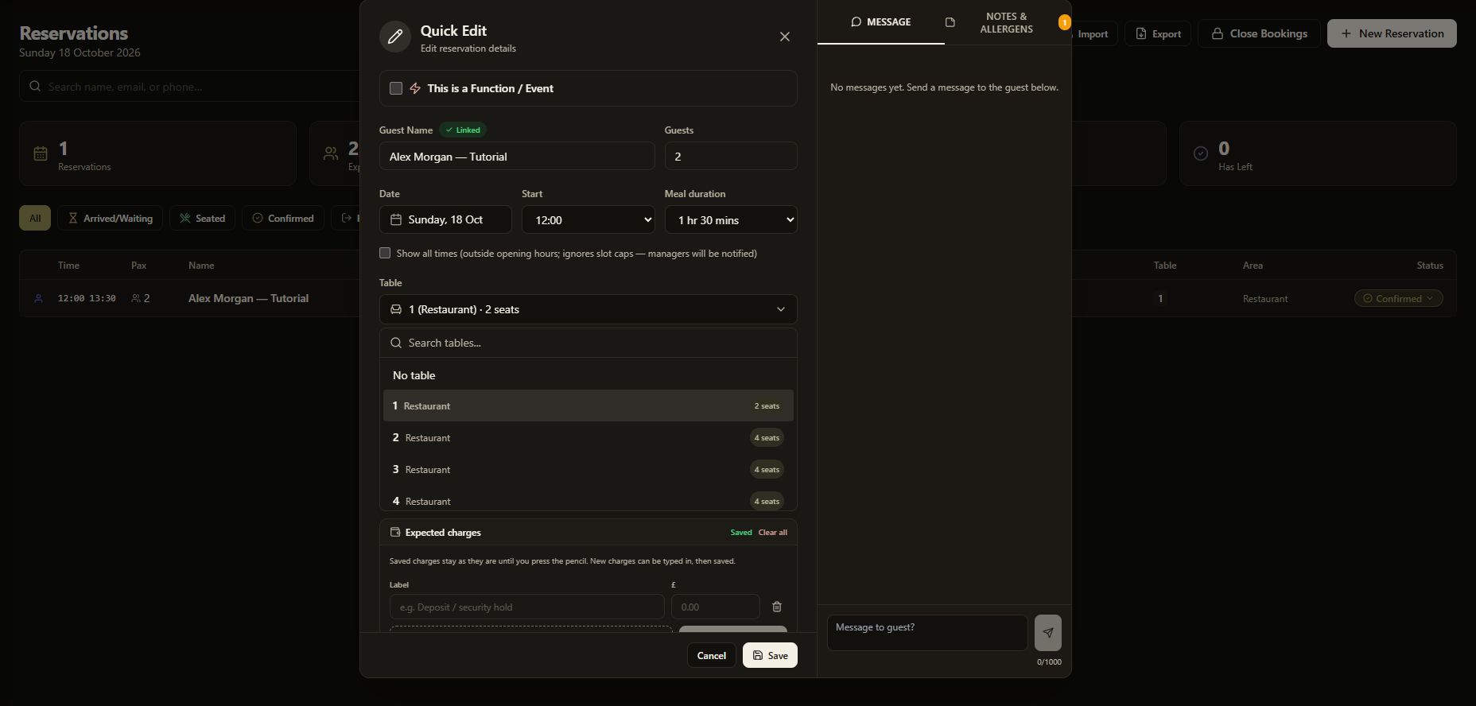The image size is (1476, 706).
Task: Click the Import button in Reservations page
Action: [x=1093, y=33]
